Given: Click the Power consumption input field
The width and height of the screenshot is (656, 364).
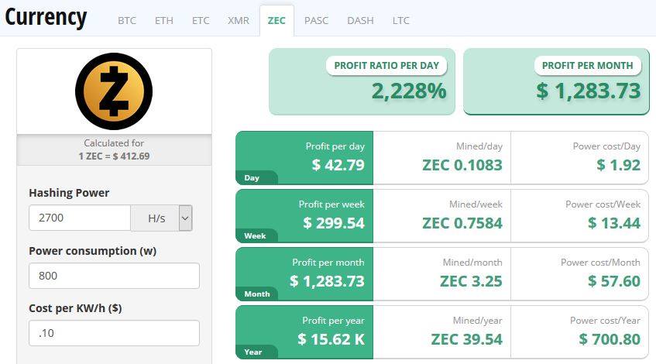Looking at the screenshot, I should pyautogui.click(x=114, y=276).
